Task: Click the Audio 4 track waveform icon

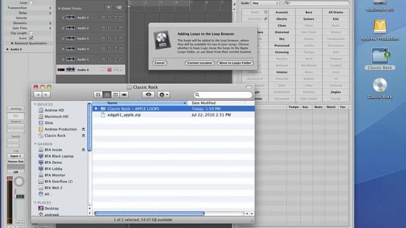Action: (x=70, y=49)
